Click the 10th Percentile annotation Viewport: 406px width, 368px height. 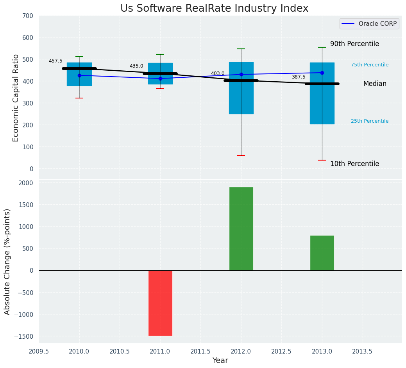[354, 164]
